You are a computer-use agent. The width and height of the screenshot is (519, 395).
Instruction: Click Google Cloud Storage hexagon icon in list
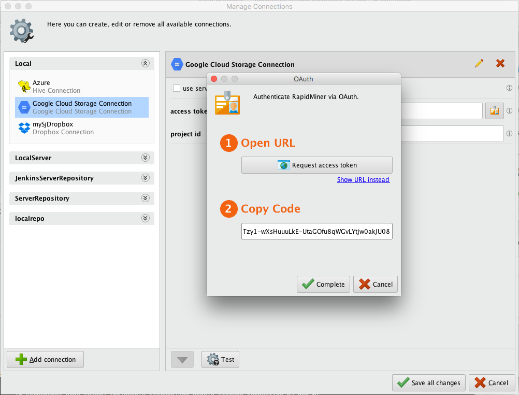point(24,107)
